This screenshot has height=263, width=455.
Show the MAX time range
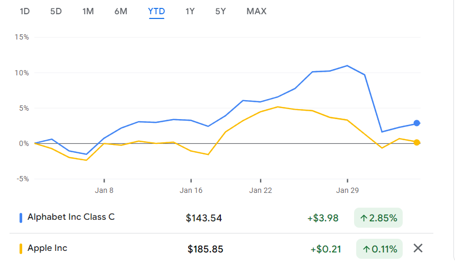(256, 11)
